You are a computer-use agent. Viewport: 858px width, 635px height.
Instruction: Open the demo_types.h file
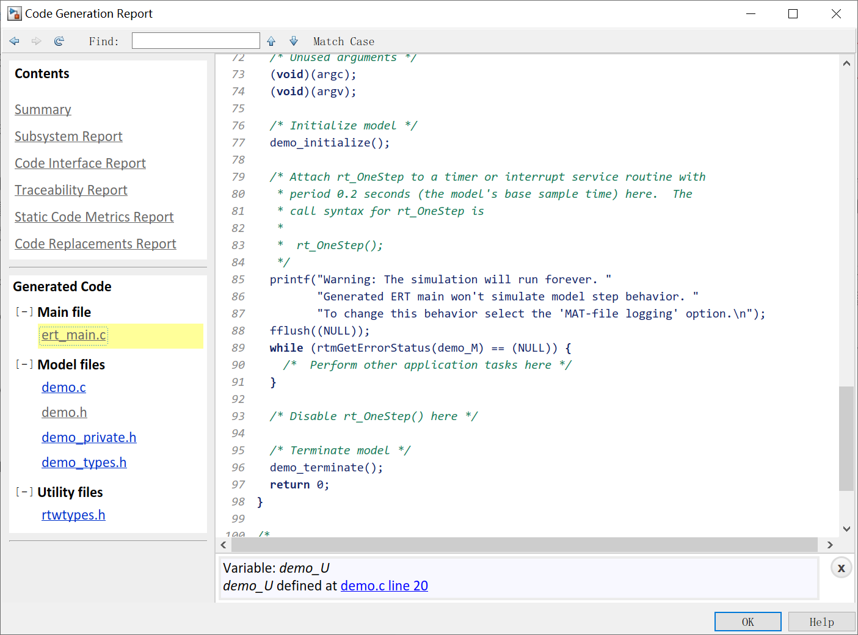point(84,462)
